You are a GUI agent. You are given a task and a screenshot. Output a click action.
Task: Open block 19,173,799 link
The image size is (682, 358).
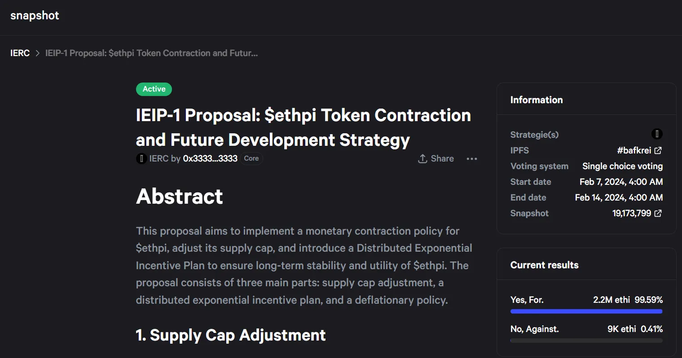point(632,213)
